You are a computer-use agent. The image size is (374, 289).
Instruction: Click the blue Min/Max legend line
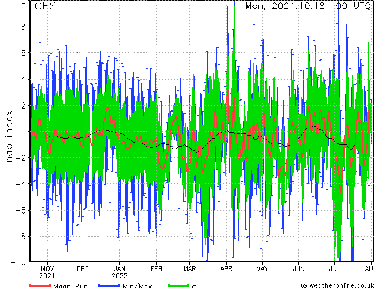click(x=109, y=285)
